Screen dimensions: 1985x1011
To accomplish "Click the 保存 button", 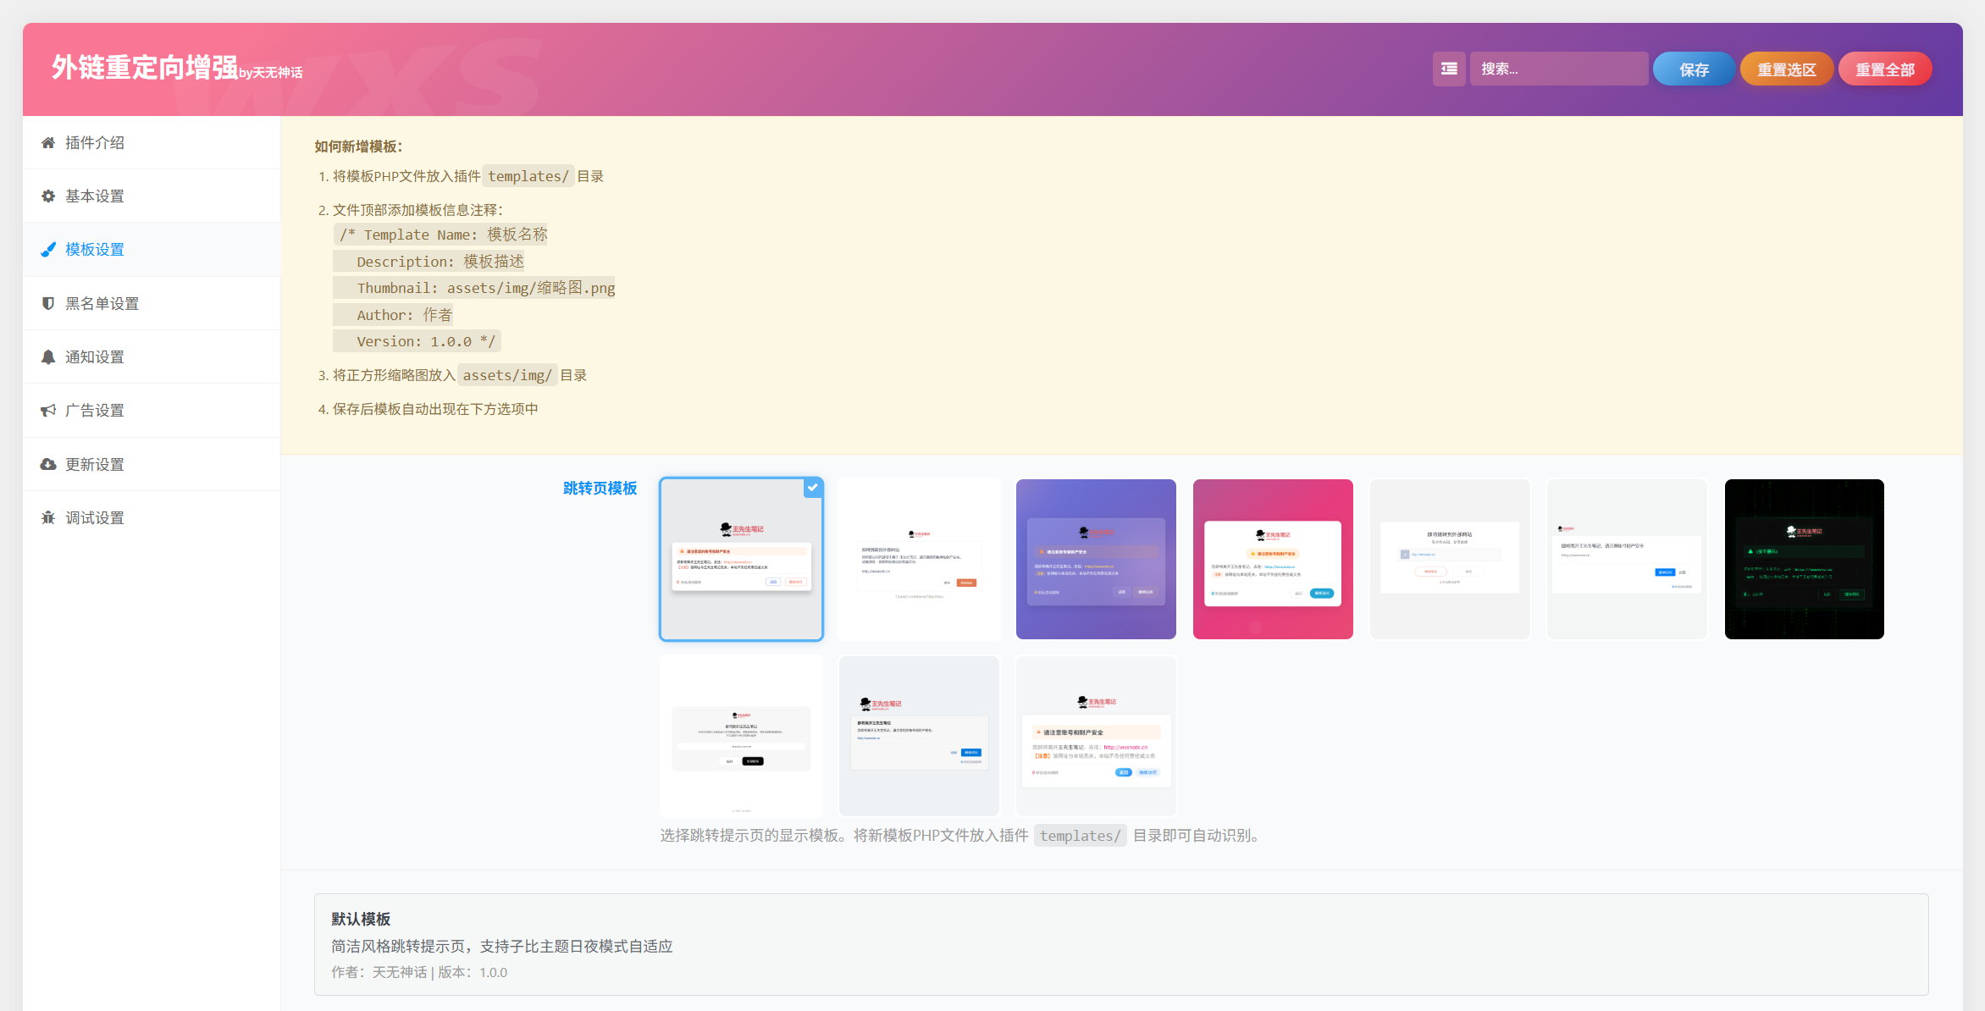I will point(1694,69).
